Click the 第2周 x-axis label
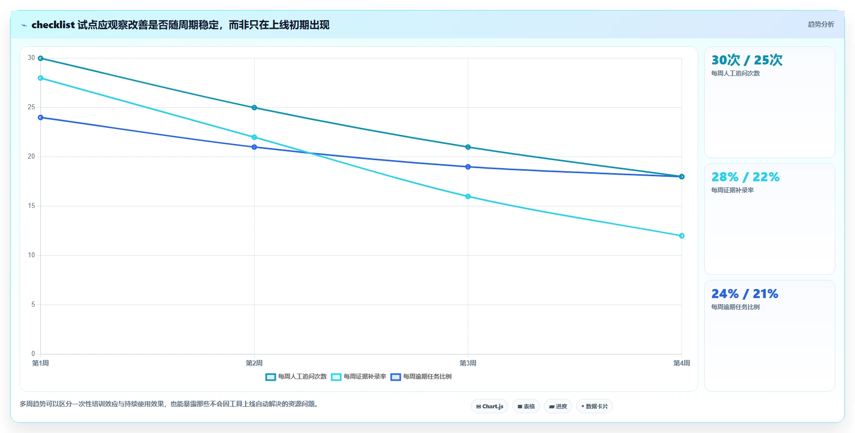The image size is (855, 433). click(254, 363)
